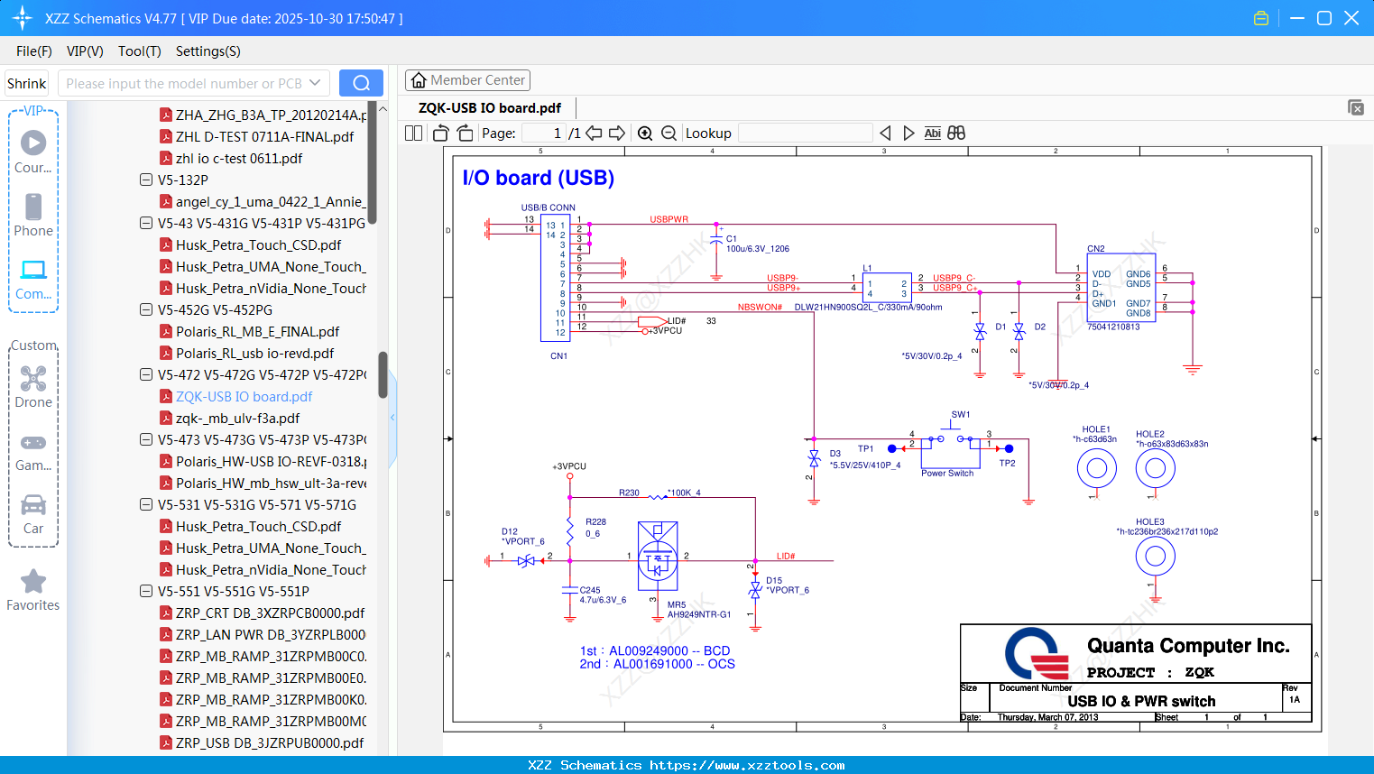
Task: Open Husk_Petra_Touch_CSD.pdf under V5-43
Action: (x=258, y=244)
